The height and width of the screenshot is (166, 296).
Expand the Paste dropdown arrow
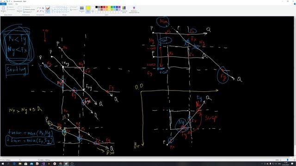tap(3, 12)
